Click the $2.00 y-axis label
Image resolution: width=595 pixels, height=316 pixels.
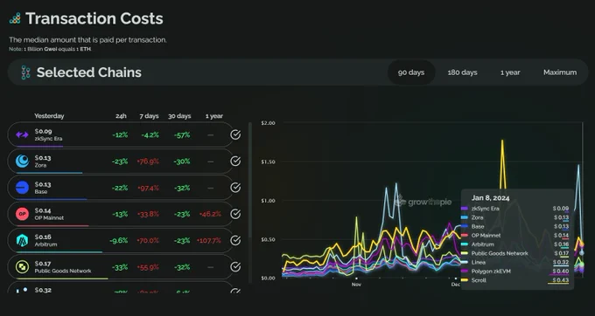(269, 123)
